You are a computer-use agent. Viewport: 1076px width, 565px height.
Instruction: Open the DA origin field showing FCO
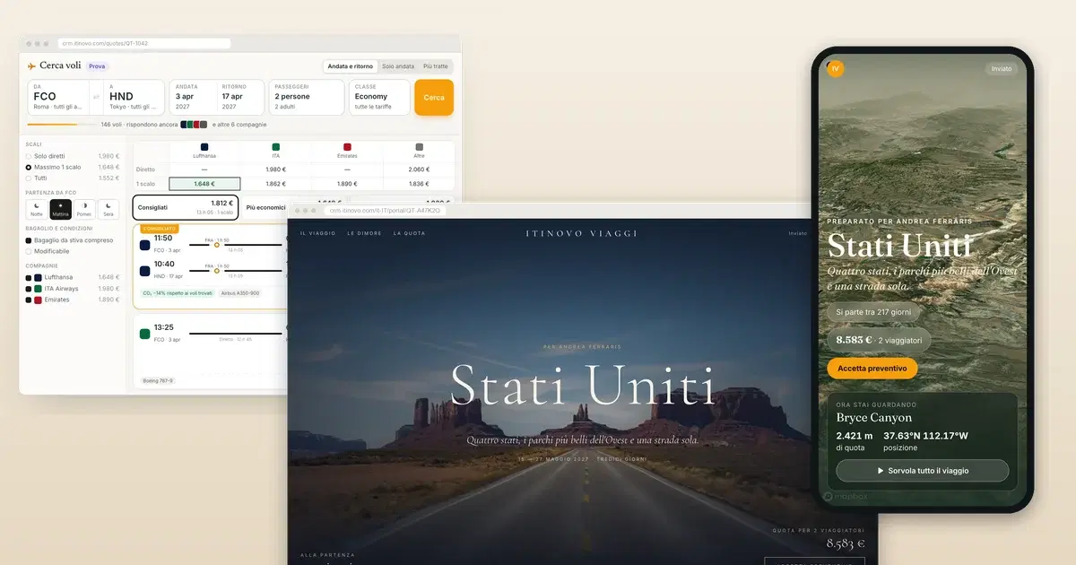click(57, 97)
